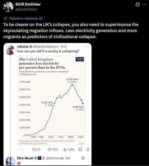Open vittorio's profile picture
Viewport: 149px width, 166px height.
(x=10, y=50)
